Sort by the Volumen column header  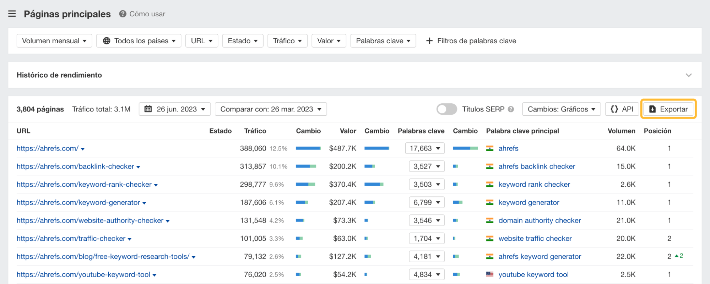[622, 131]
